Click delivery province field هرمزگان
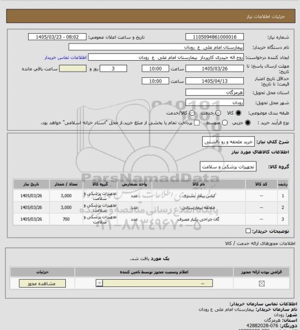 (x=215, y=92)
